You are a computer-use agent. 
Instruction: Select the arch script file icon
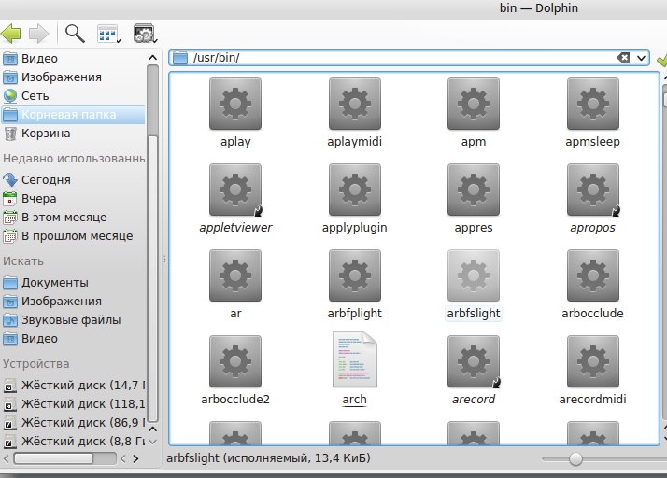coord(354,360)
